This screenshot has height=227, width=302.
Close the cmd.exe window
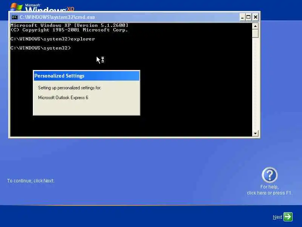[256, 17]
